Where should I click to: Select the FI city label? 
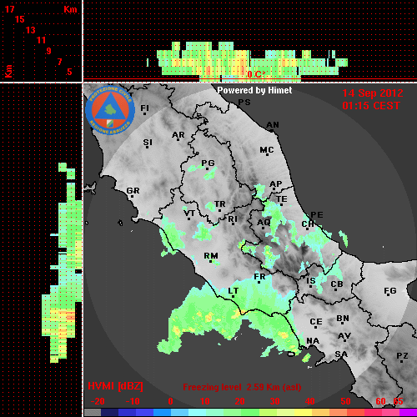point(144,108)
